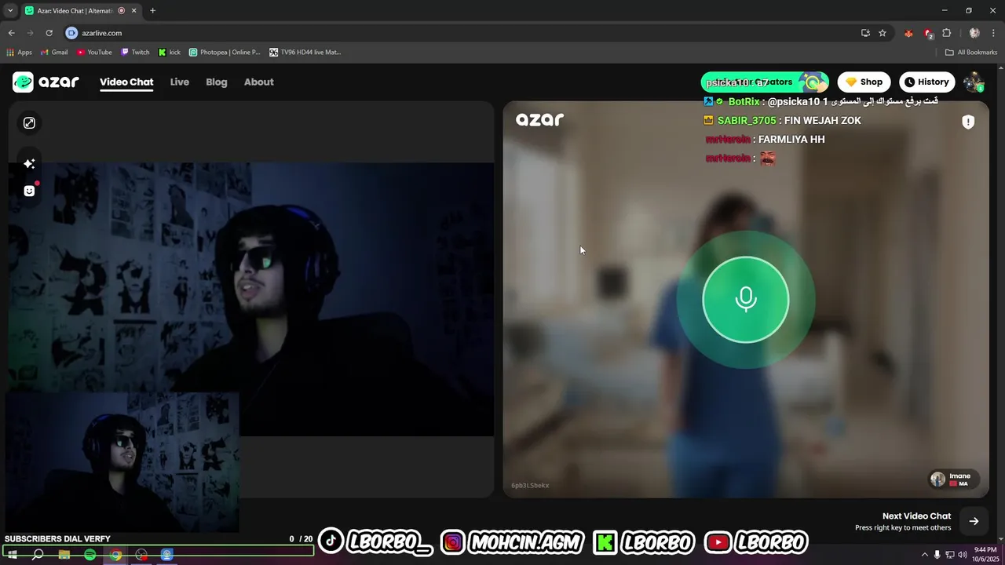Click the Next Video Chat label
Image resolution: width=1005 pixels, height=565 pixels.
click(916, 516)
